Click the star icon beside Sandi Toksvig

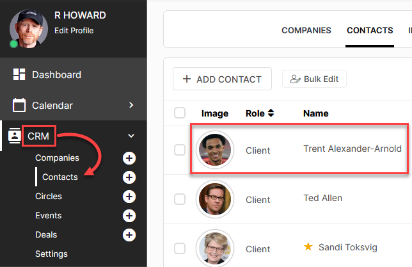coord(308,247)
